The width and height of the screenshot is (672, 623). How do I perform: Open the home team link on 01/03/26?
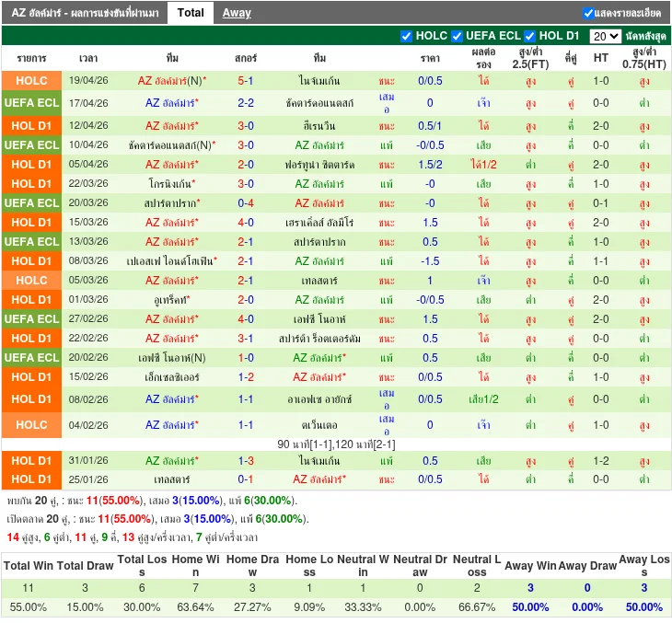173,300
